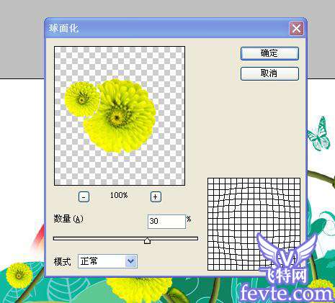Click the 100% zoom level label

click(119, 195)
